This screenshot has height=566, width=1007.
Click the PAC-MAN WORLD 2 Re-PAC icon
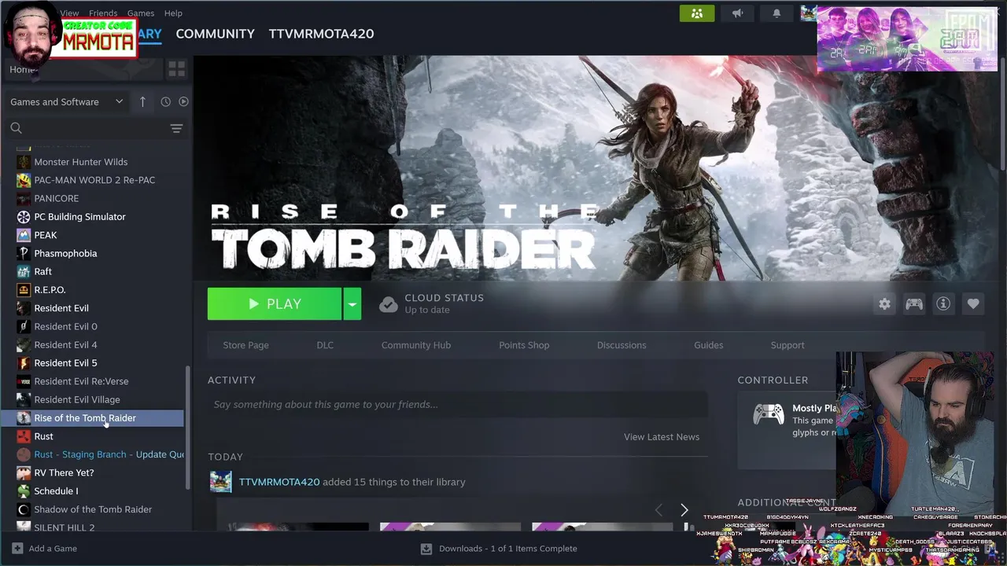point(24,180)
